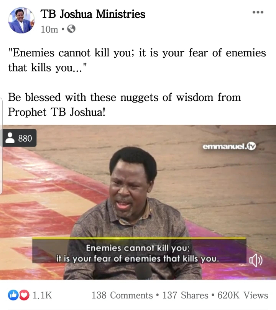Screen dimensions: 276x310
Task: Open the three-dot post options menu
Action: 258,12
